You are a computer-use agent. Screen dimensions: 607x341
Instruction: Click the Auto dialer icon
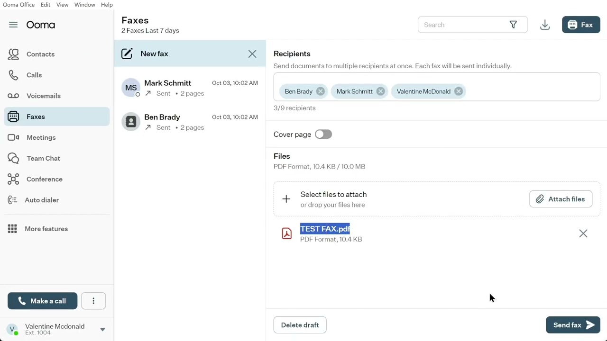pyautogui.click(x=12, y=200)
